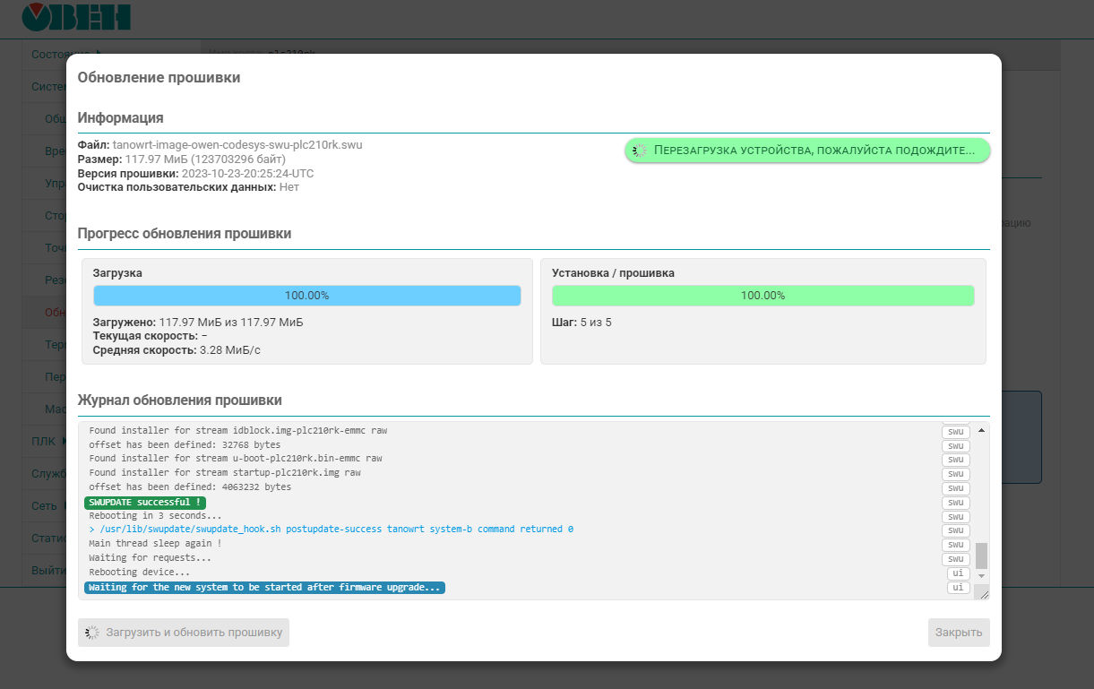The height and width of the screenshot is (689, 1094).
Task: Click the spinner icon in the reboot status badge
Action: coord(639,151)
